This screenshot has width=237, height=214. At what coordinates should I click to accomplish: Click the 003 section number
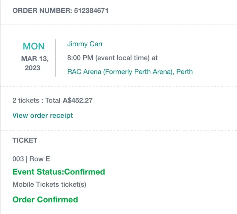[18, 159]
